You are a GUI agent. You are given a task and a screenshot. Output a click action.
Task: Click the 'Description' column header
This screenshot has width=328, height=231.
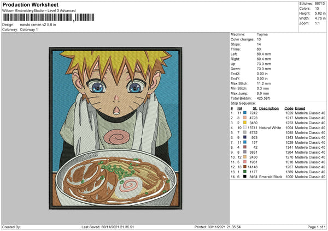(269, 108)
